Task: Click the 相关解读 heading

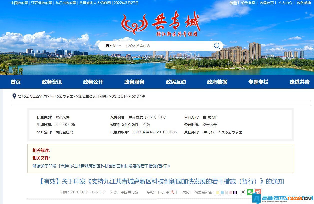Action: tap(41, 150)
